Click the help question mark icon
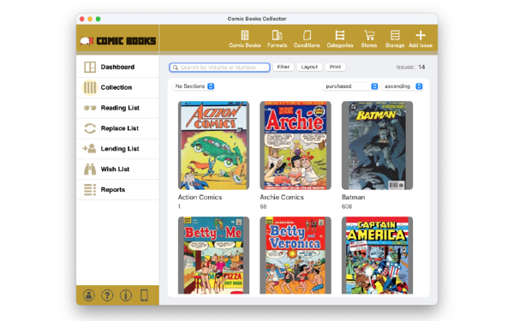Image resolution: width=514 pixels, height=321 pixels. coord(107,295)
